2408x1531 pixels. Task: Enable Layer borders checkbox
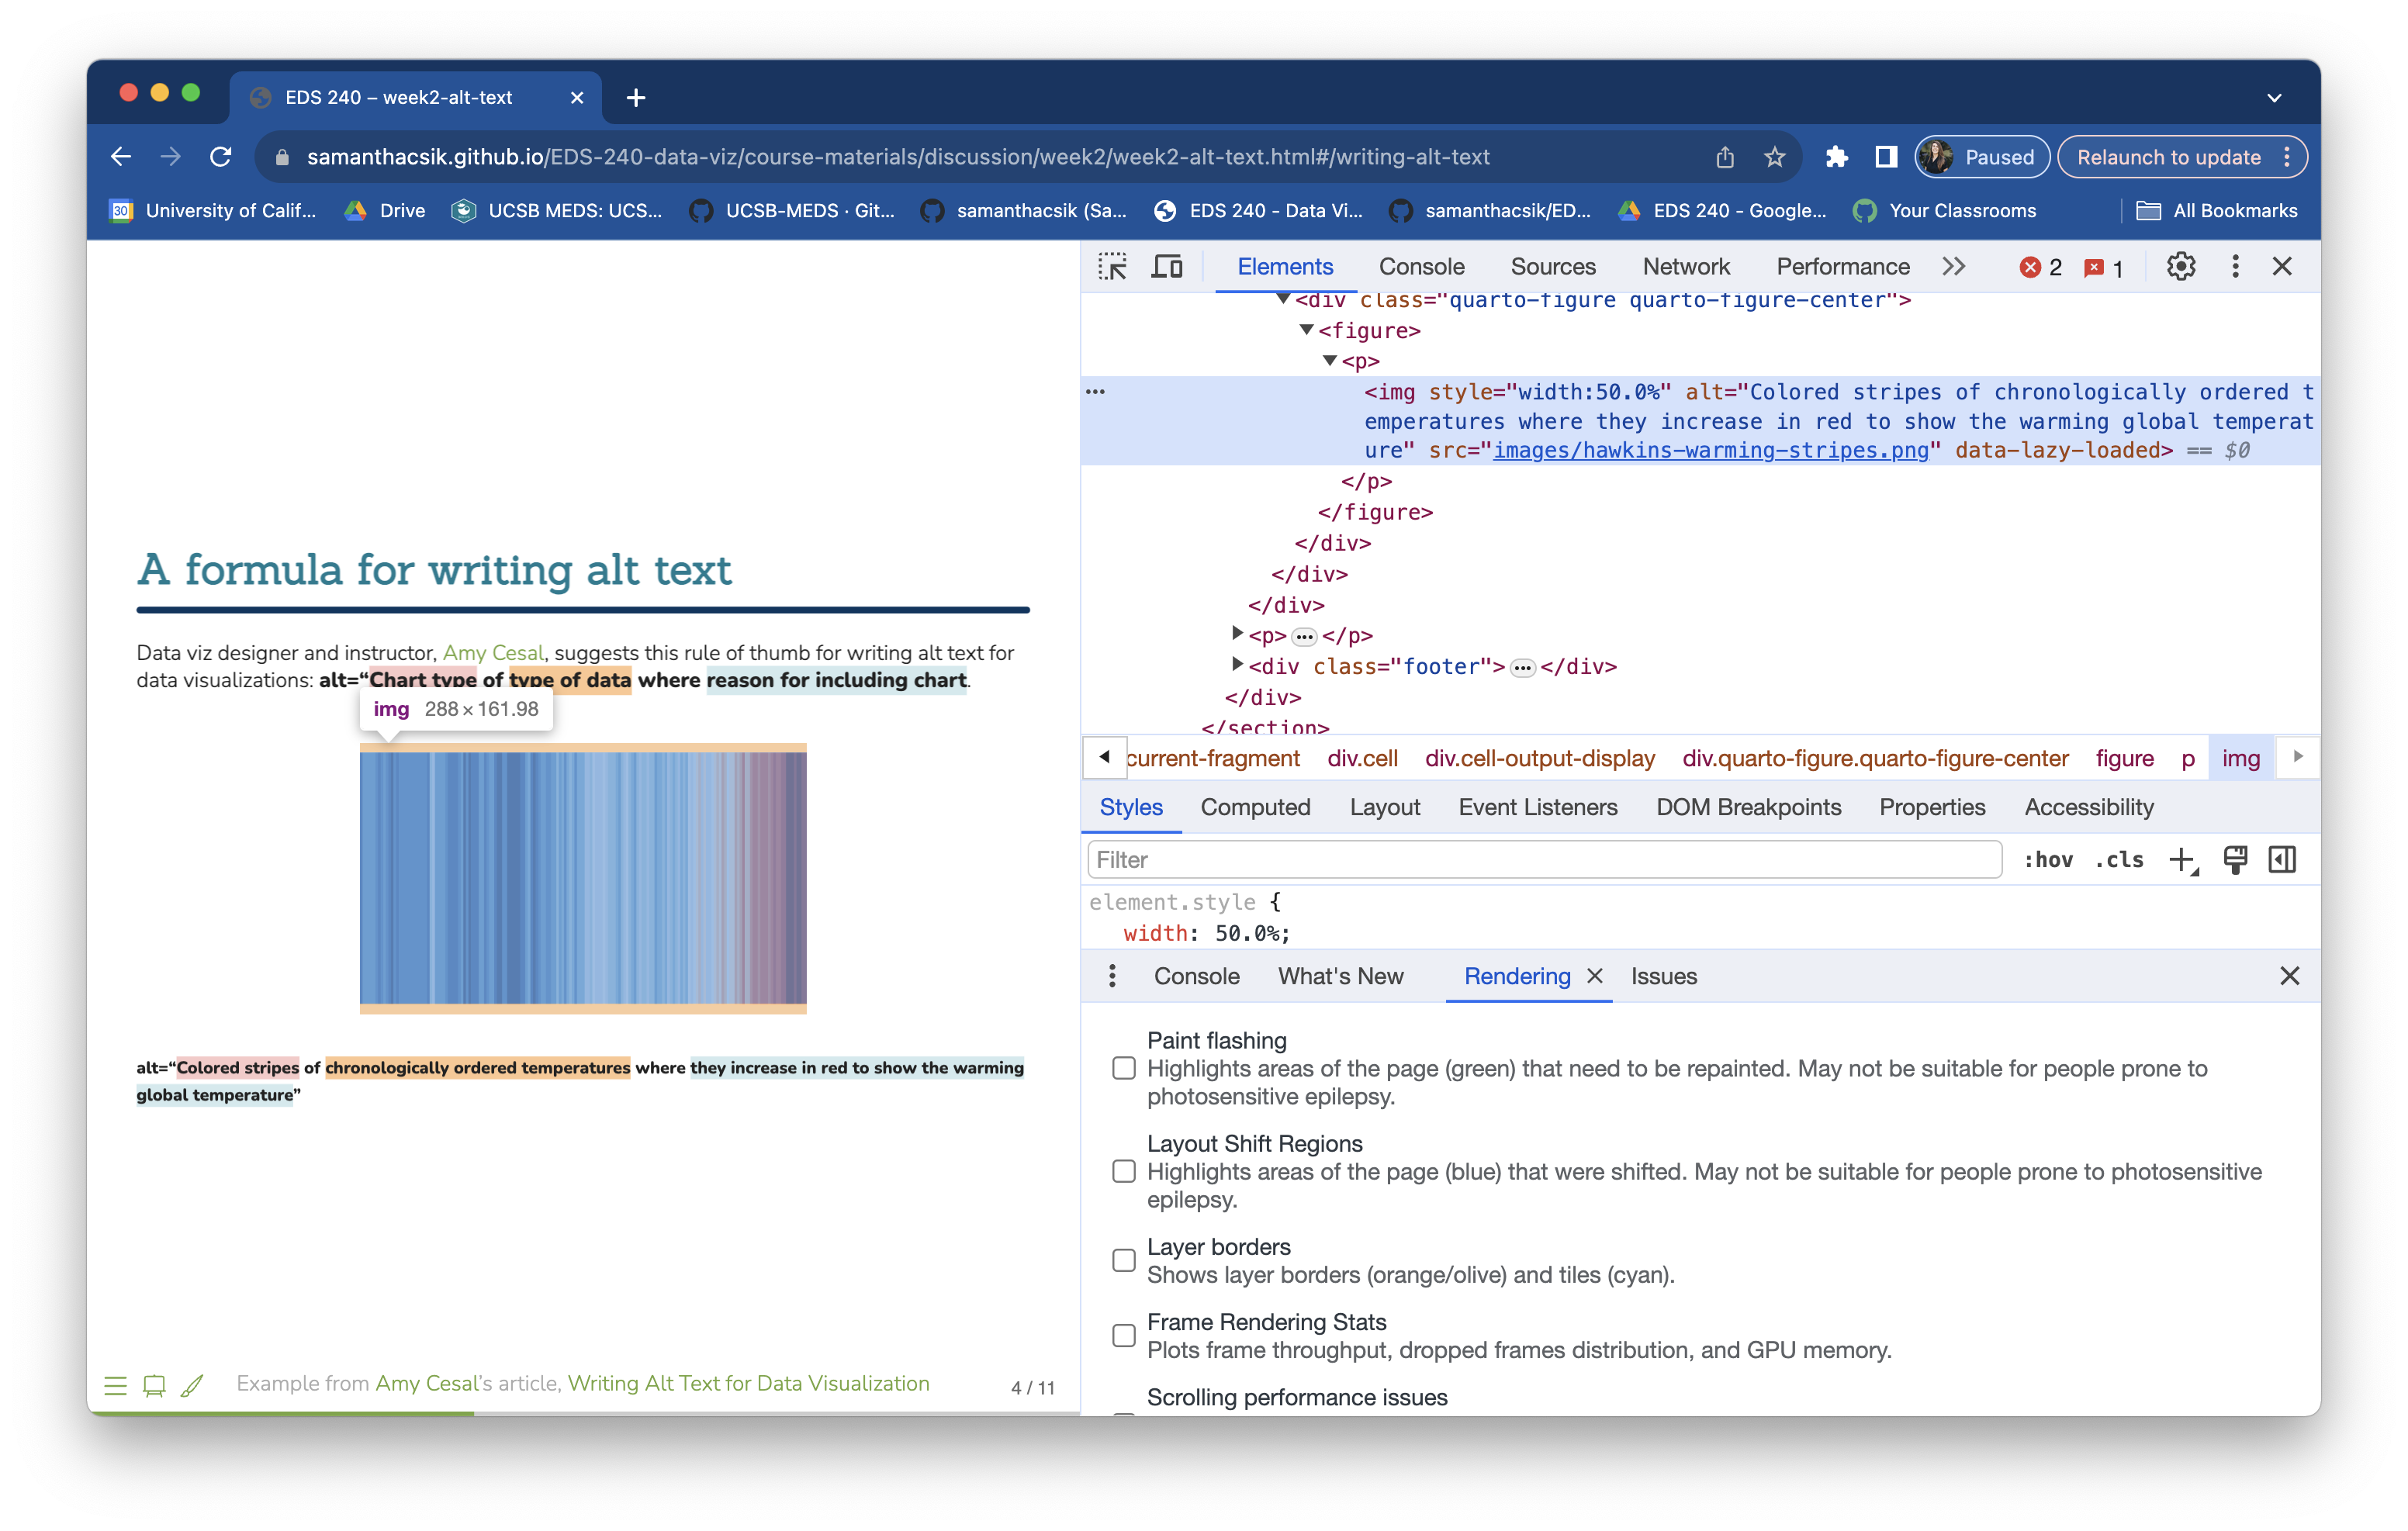(1124, 1260)
